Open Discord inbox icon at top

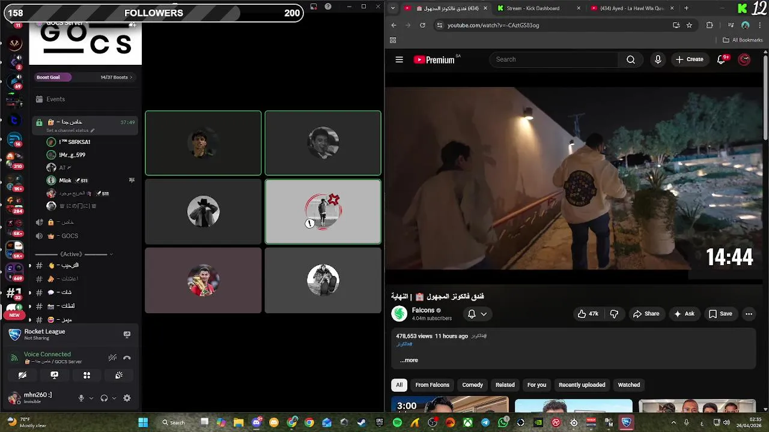(x=314, y=7)
